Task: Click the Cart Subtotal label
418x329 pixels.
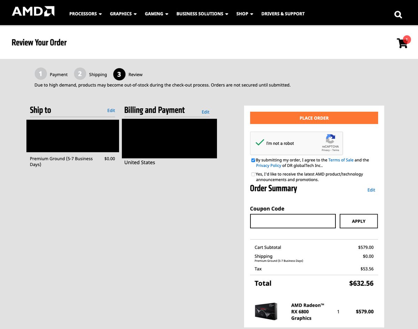Action: pyautogui.click(x=268, y=247)
